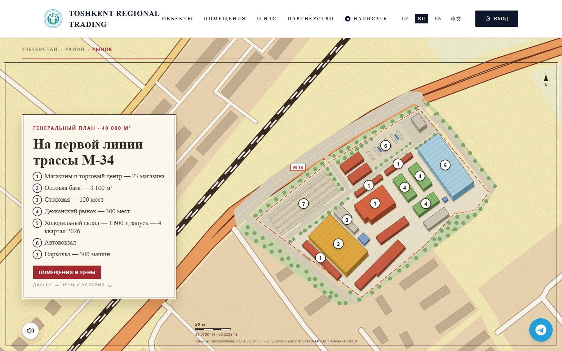Select map marker 5 on the blue cold storage
This screenshot has height=351, width=562.
point(445,165)
